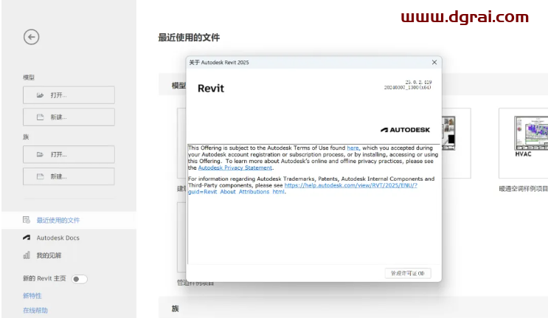Viewport: 548px width, 318px height.
Task: Click the 最近使用的文件 heading
Action: pos(189,38)
